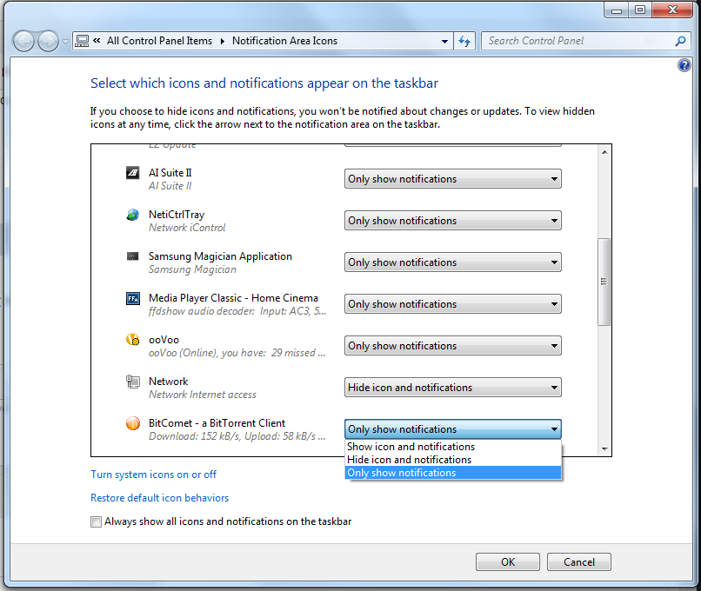
Task: Open Samsung Magician behavior dropdown
Action: [x=453, y=262]
